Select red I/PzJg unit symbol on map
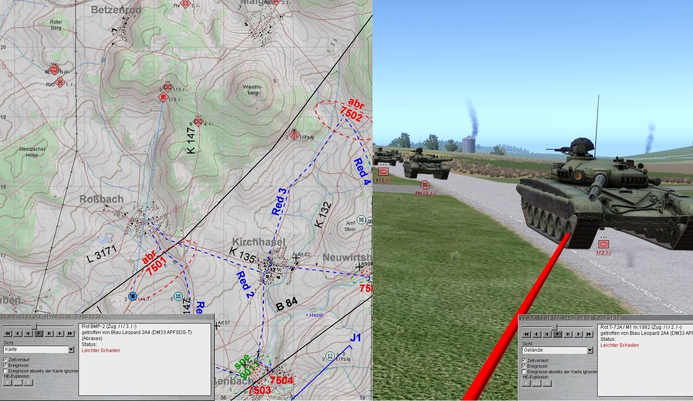 295,135
